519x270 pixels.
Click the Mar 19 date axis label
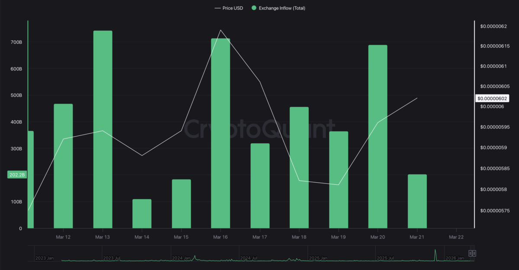coord(339,237)
